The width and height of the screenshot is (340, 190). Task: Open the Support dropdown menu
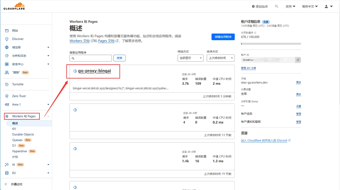point(290,7)
